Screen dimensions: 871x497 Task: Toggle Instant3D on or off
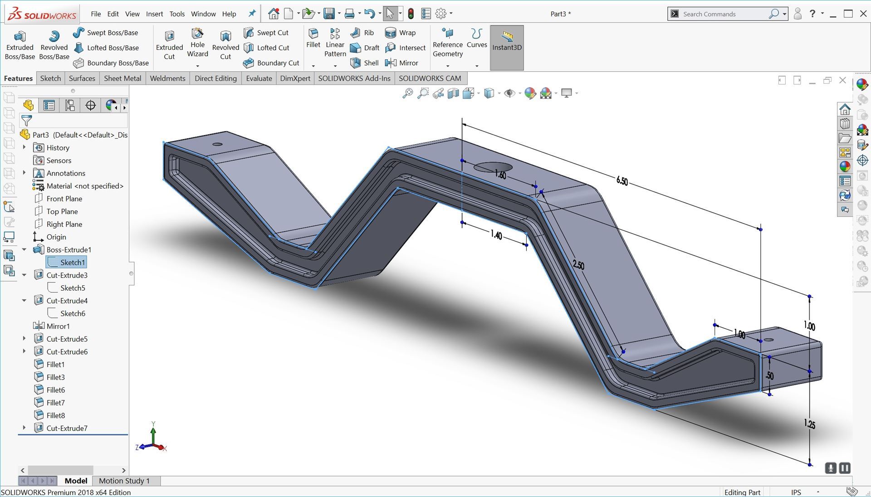(507, 44)
